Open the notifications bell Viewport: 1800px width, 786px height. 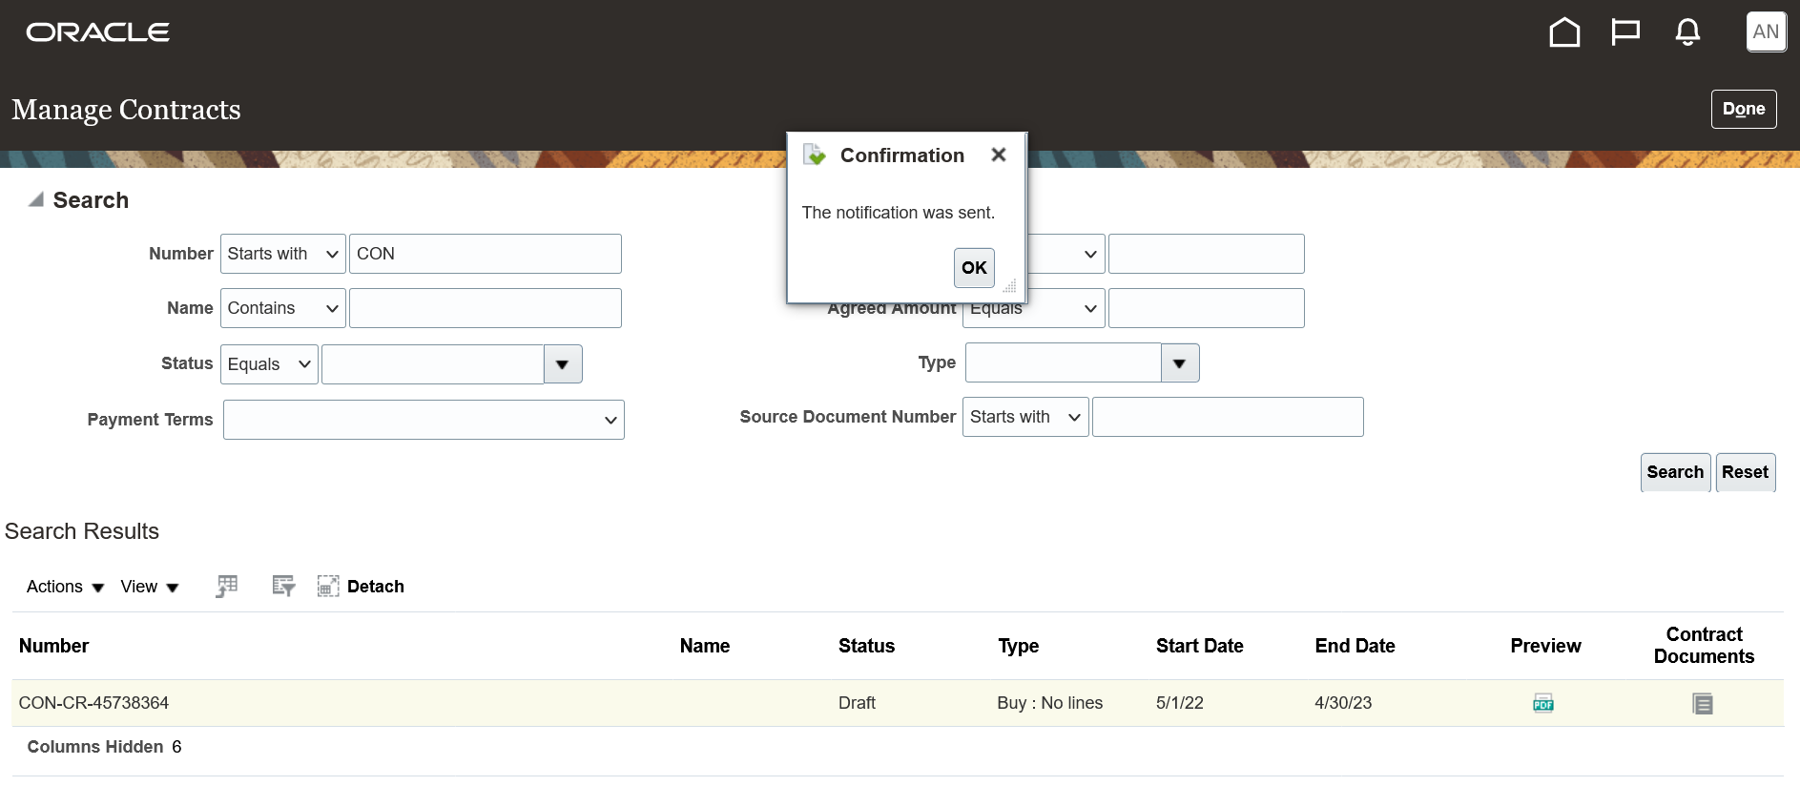coord(1687,32)
